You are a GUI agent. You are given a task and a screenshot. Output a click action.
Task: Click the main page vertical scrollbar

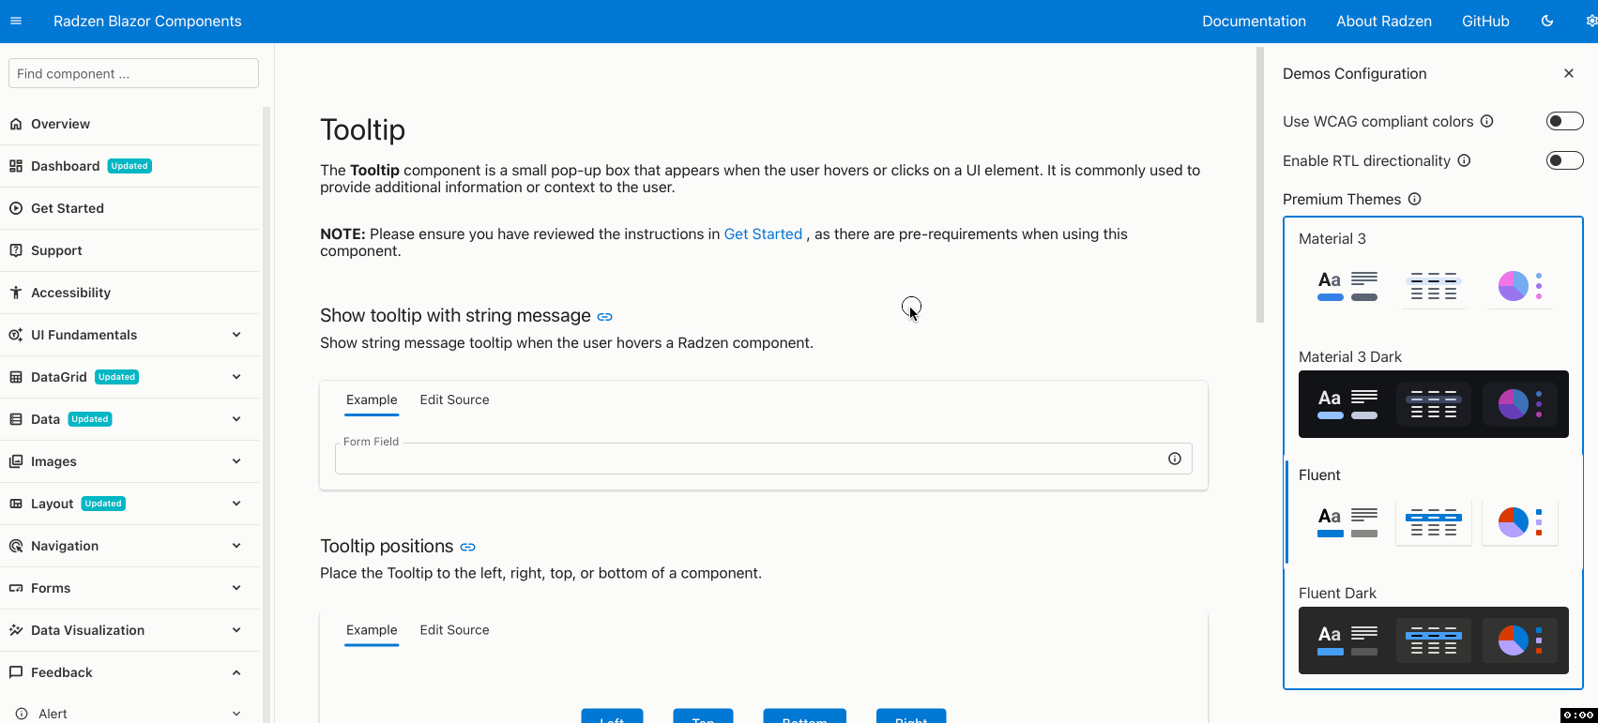1260,185
